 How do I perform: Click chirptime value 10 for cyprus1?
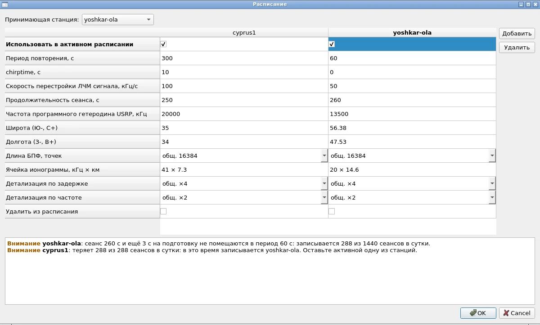(x=244, y=72)
